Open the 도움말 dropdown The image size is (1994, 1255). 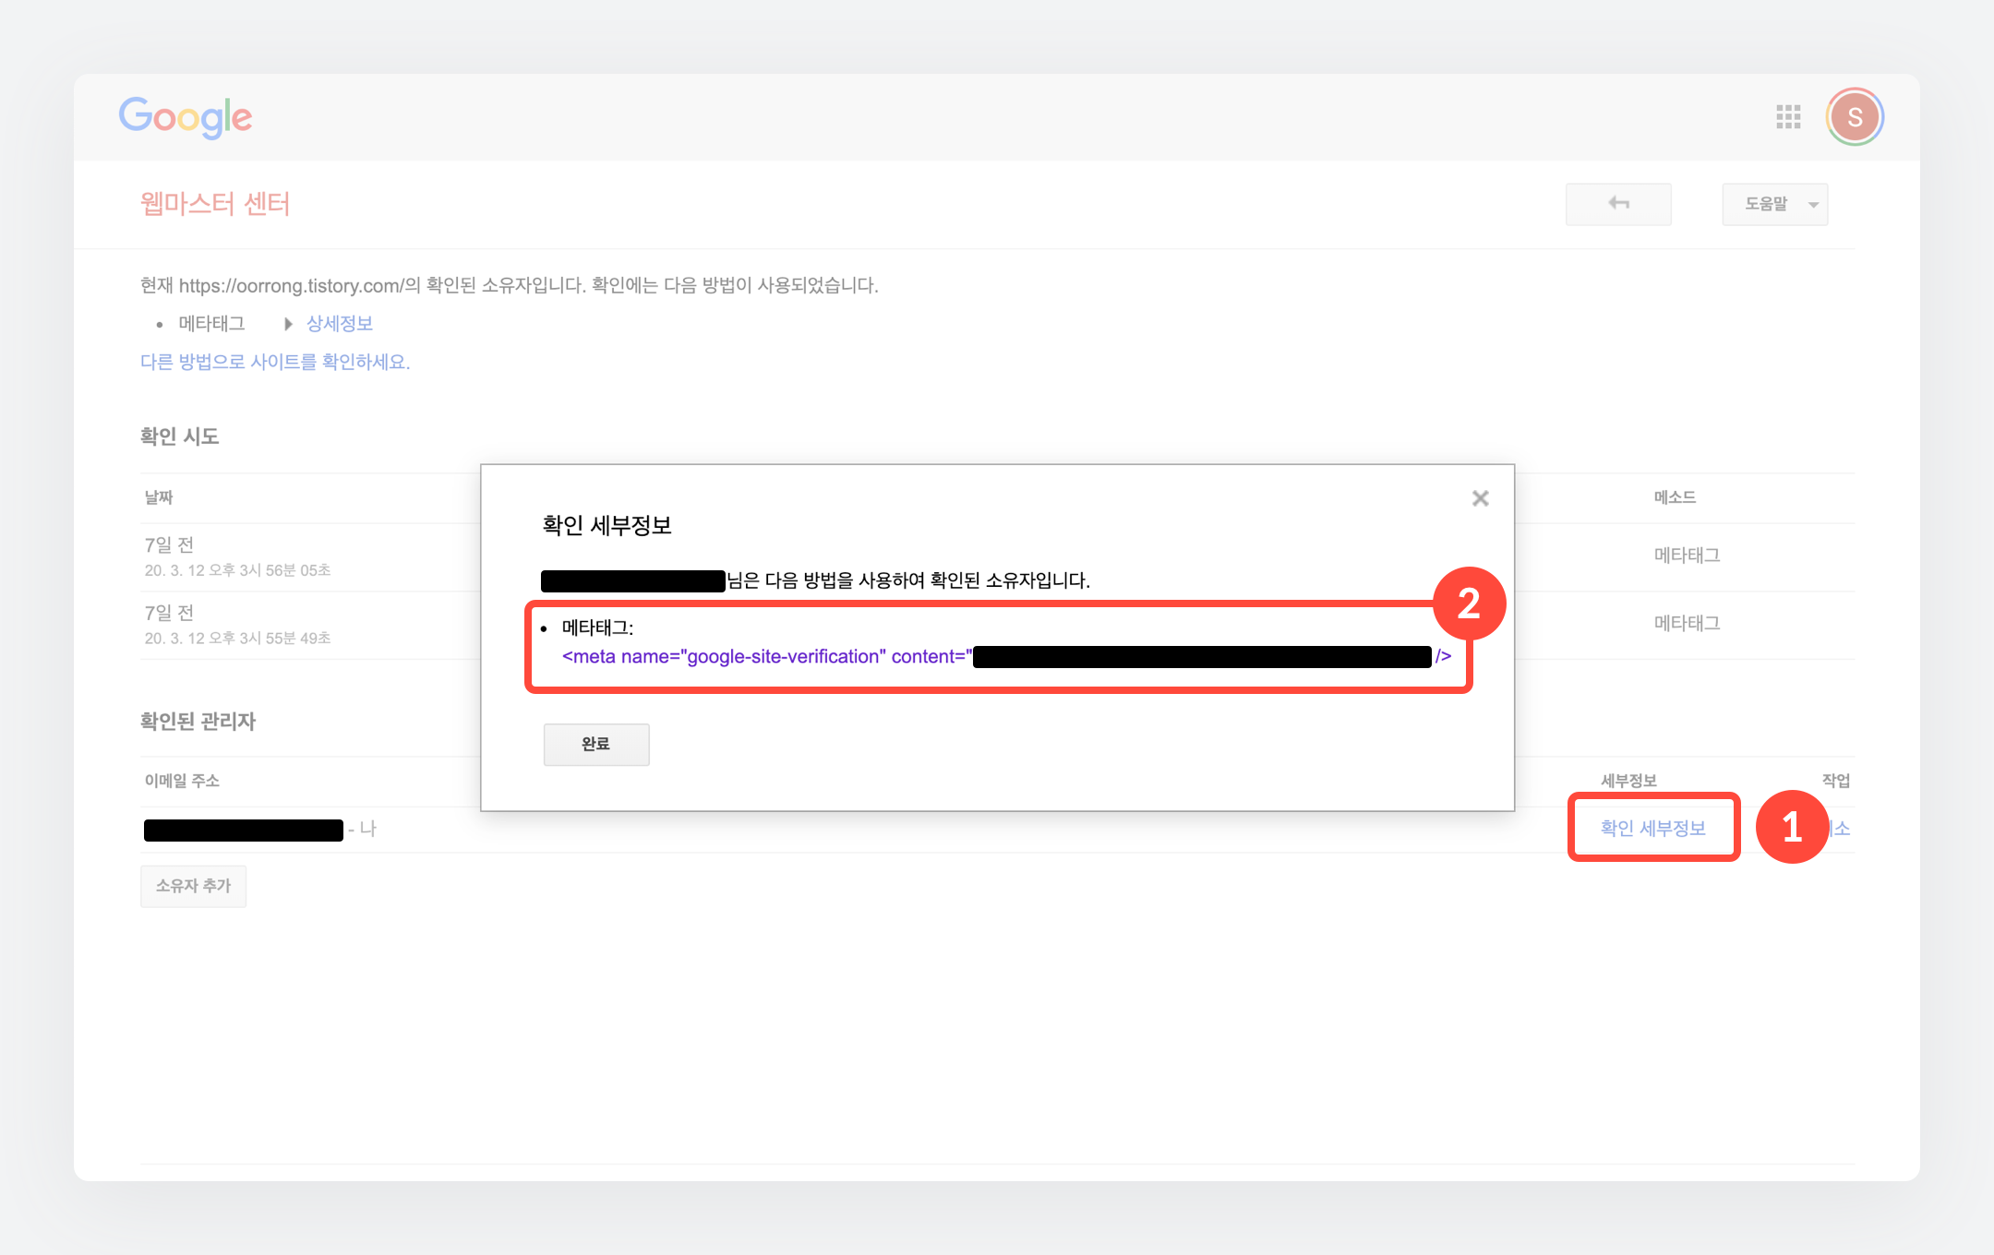(1774, 204)
